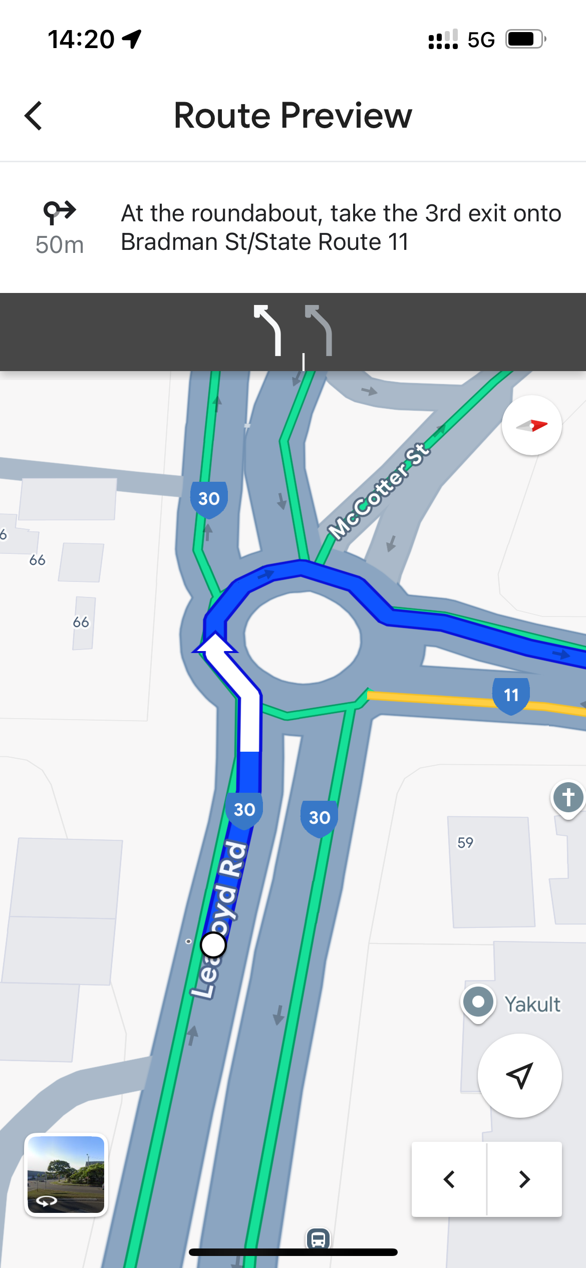This screenshot has height=1268, width=586.
Task: Tap the white current-step marker circle
Action: [213, 945]
